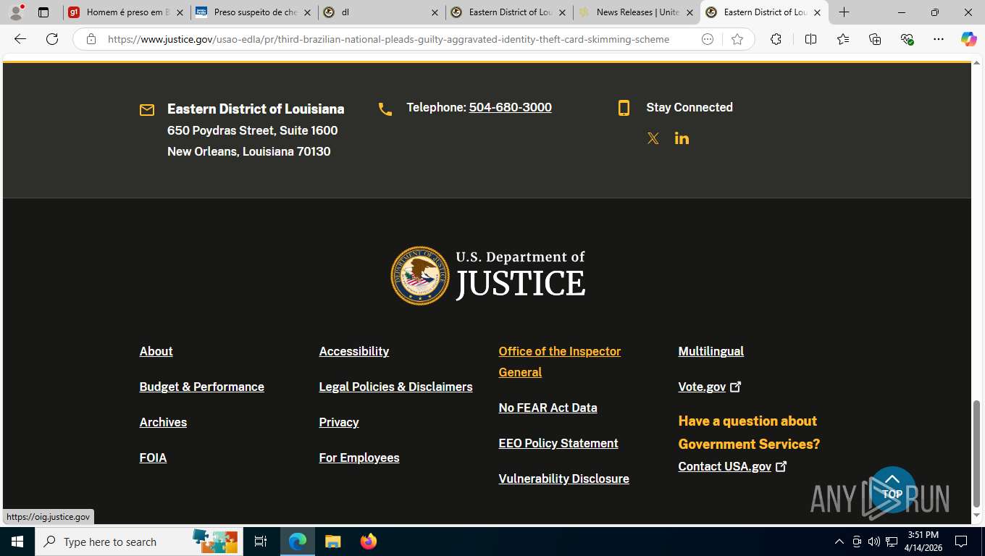
Task: Click the Department of Justice seal logo
Action: click(420, 276)
